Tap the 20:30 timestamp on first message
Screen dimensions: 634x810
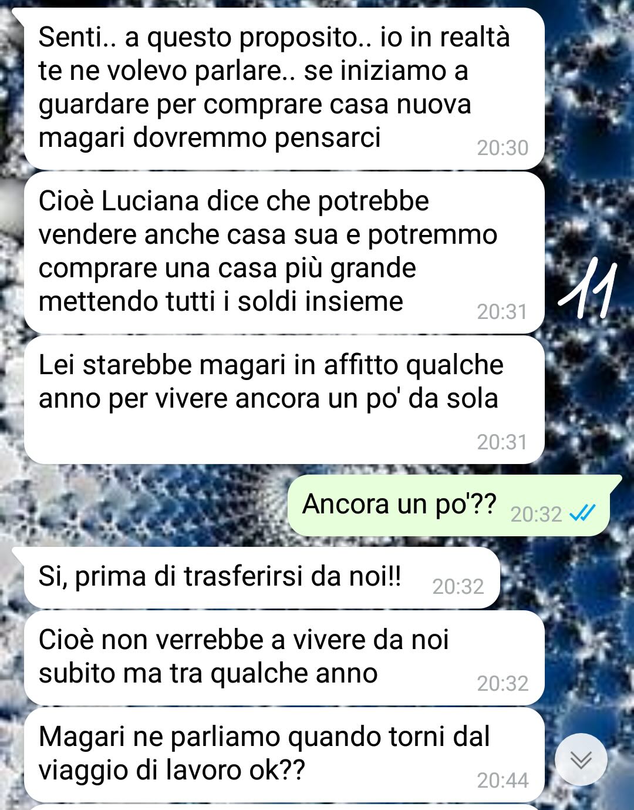(503, 148)
